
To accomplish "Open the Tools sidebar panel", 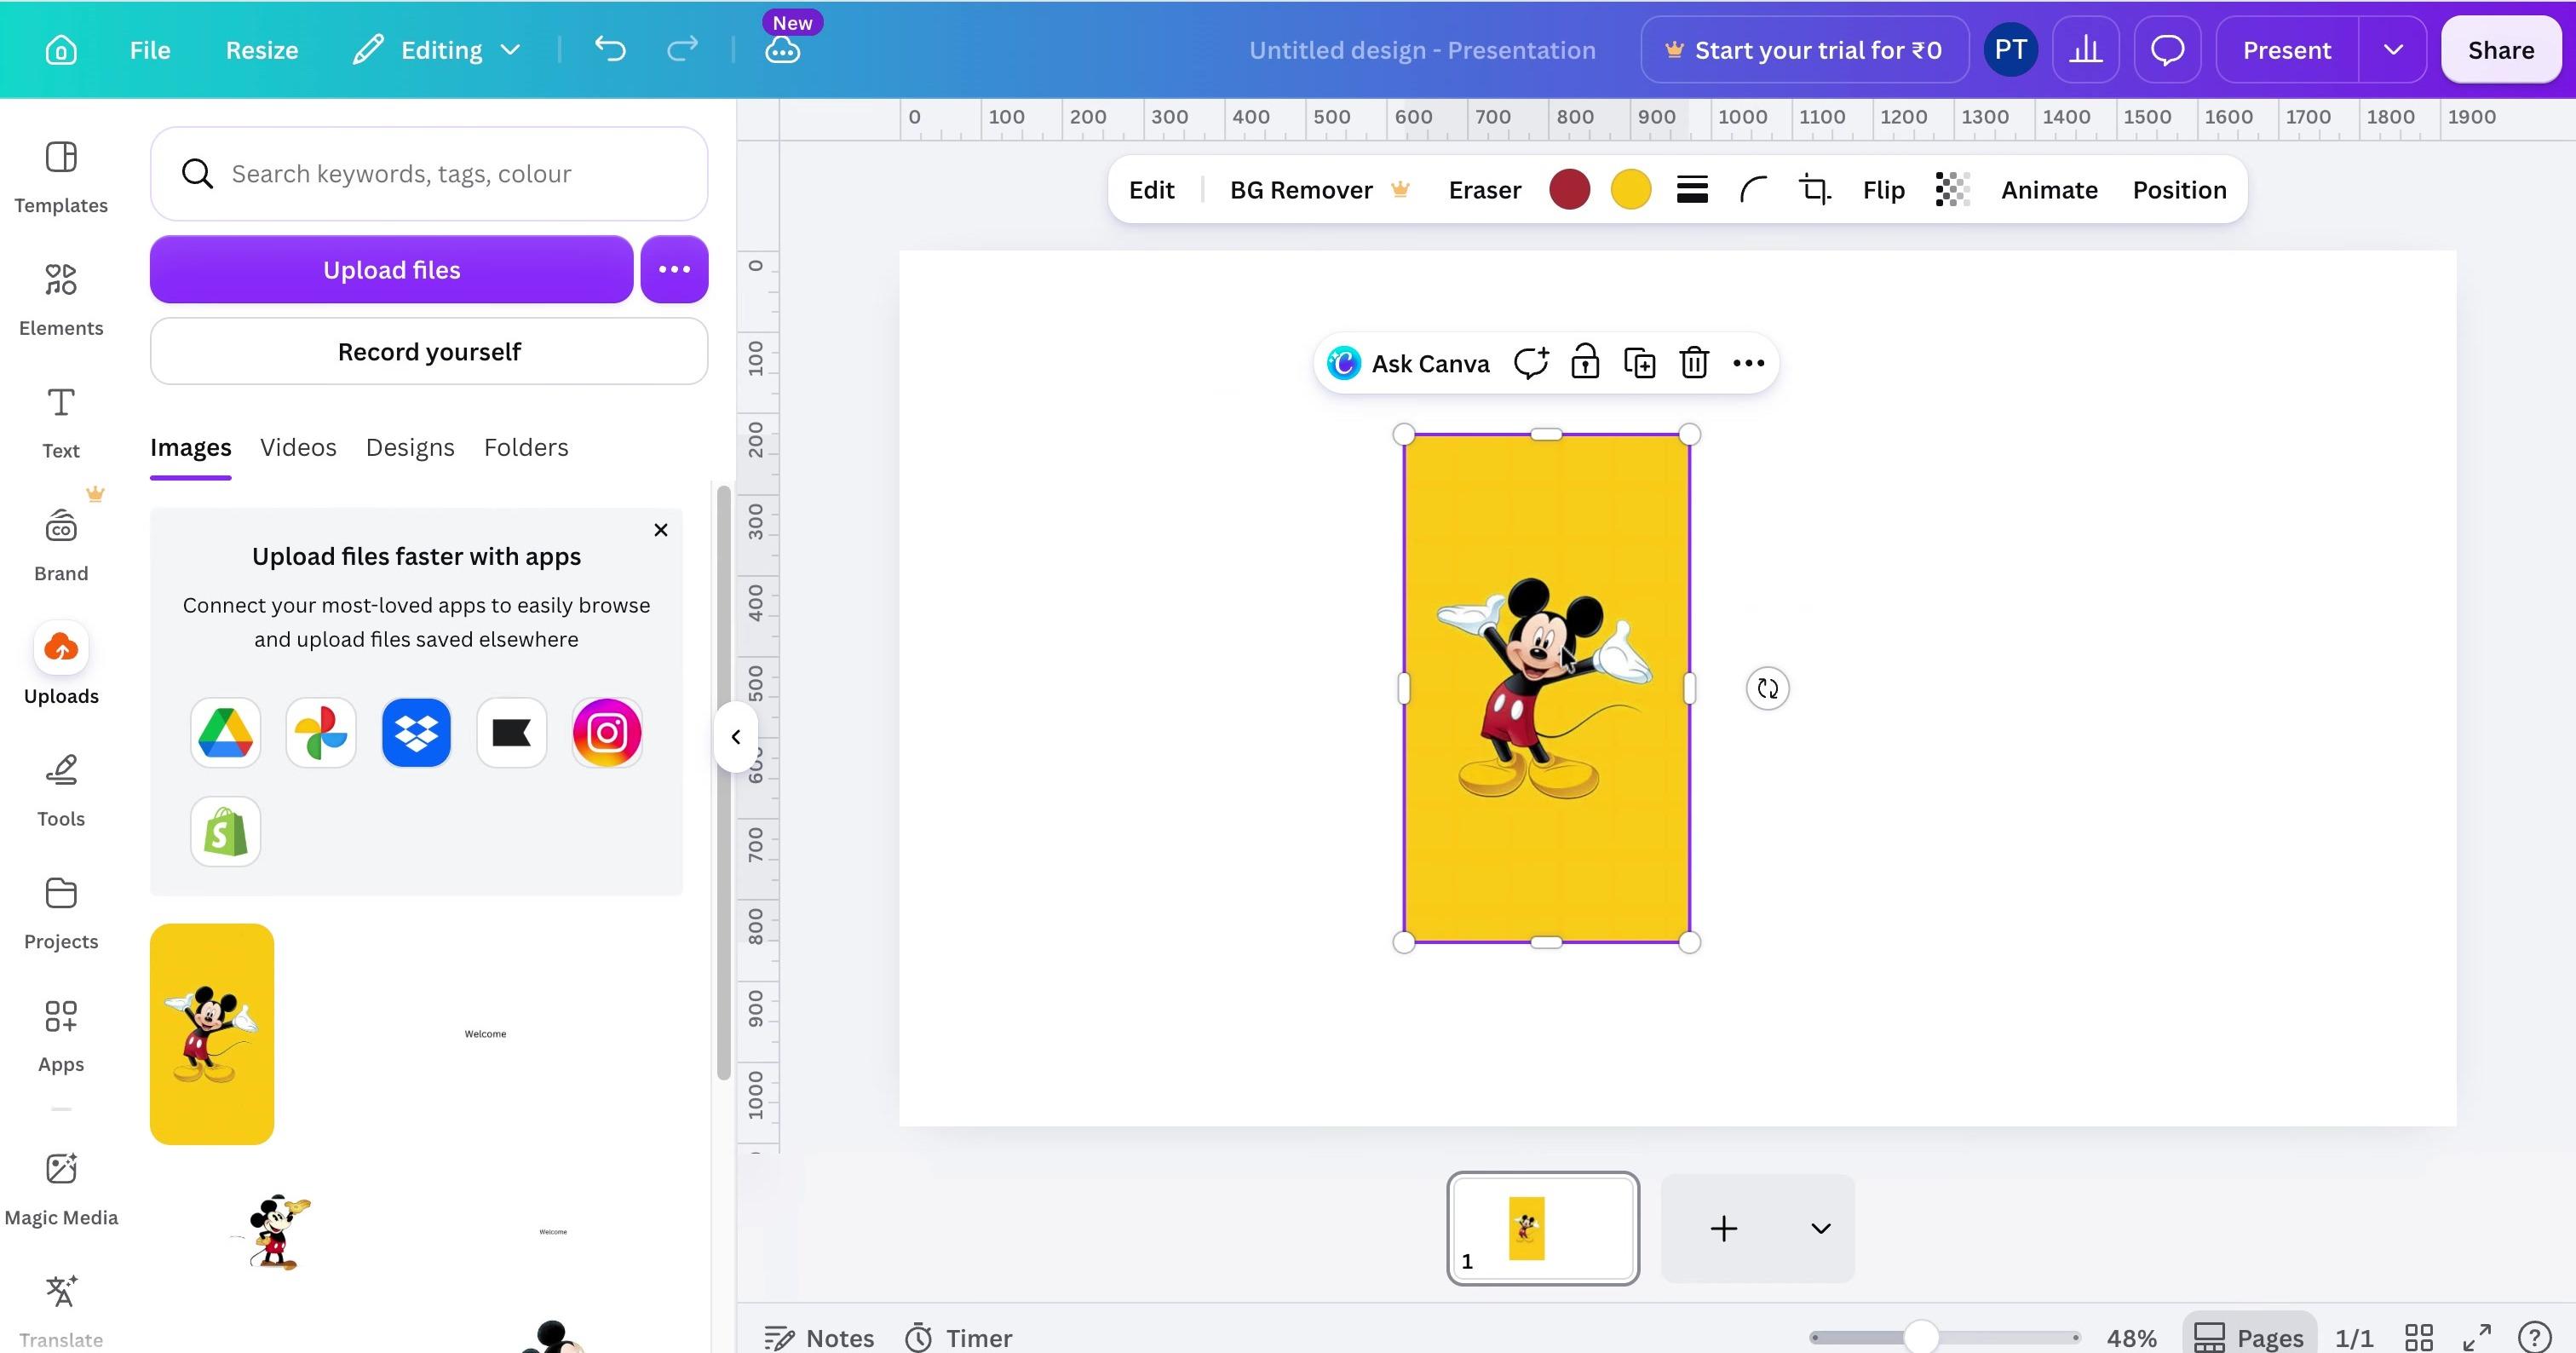I will [x=61, y=791].
